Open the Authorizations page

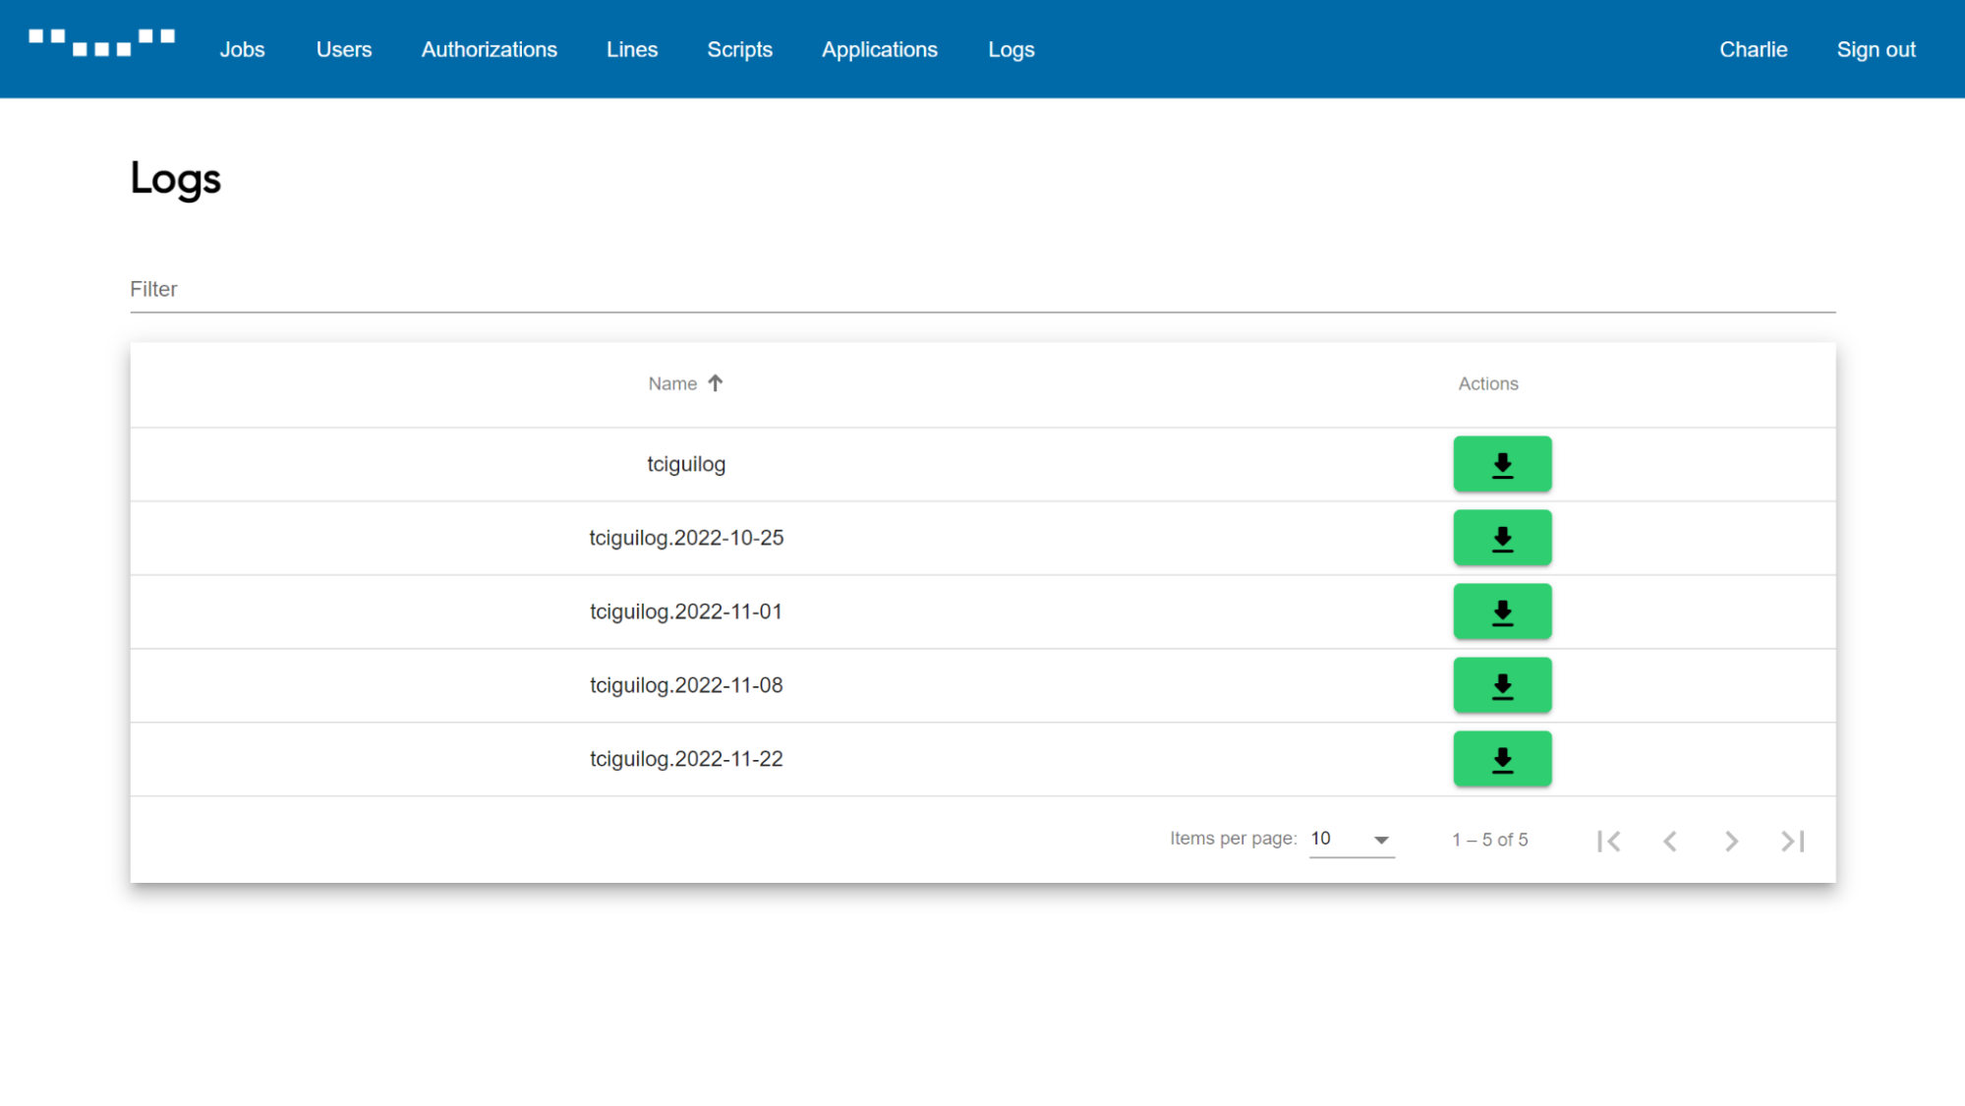(490, 49)
